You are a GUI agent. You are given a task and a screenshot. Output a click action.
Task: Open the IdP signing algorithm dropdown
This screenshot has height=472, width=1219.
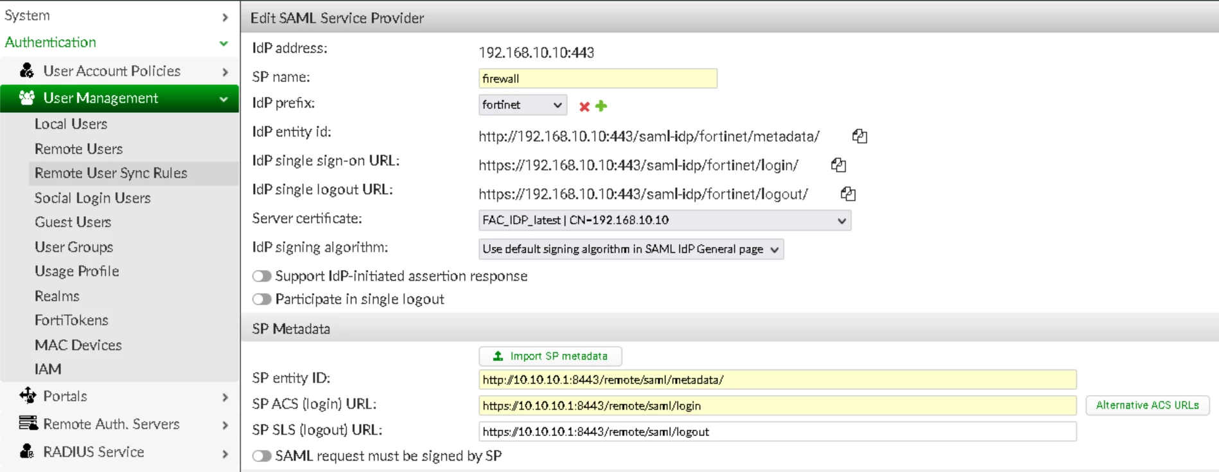coord(631,249)
